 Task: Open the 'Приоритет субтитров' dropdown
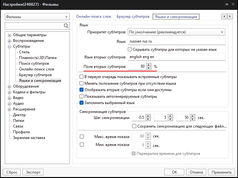click(176, 32)
